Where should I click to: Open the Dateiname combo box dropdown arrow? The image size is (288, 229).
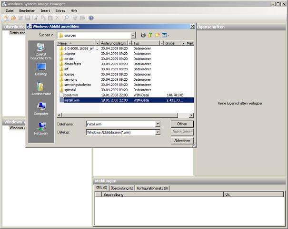[x=158, y=124]
